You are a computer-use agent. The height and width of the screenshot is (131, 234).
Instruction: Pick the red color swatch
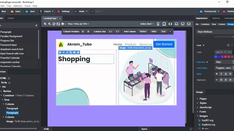click(x=229, y=57)
